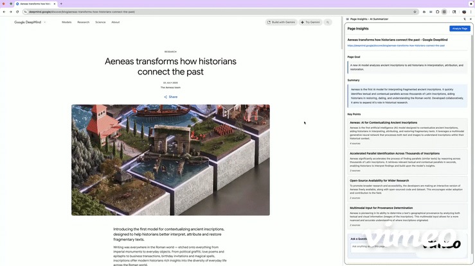Open the Chrome profile avatar

tap(464, 12)
